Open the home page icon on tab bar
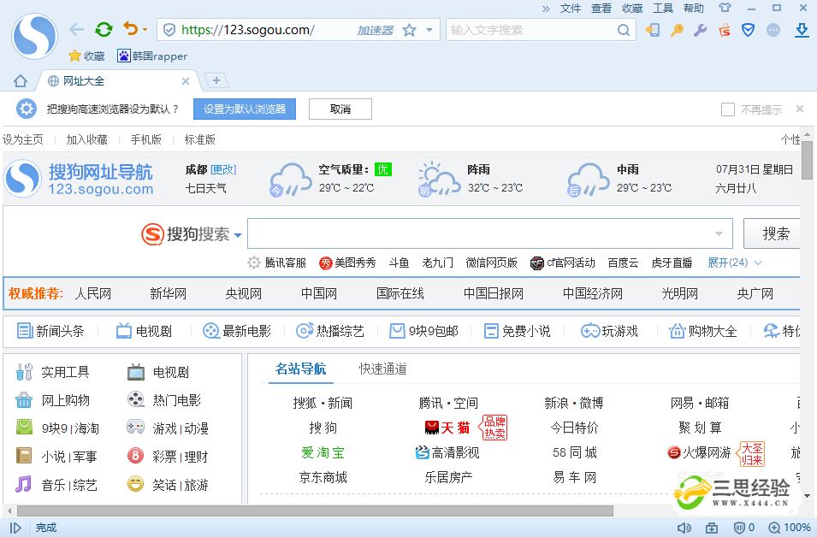817x537 pixels. point(21,81)
